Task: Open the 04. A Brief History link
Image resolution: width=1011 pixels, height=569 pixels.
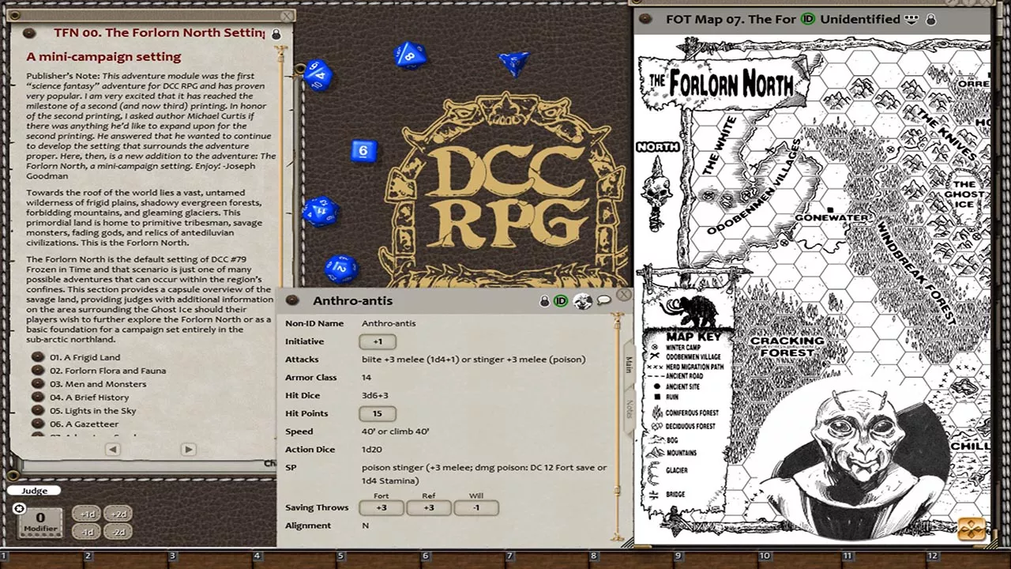Action: [x=89, y=398]
